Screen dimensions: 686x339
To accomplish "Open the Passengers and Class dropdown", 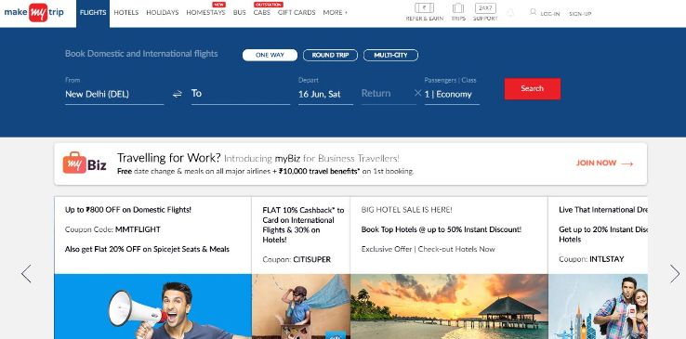I will (x=452, y=94).
